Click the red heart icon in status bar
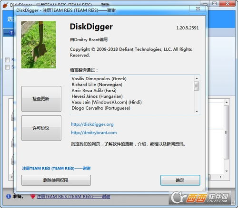The height and width of the screenshot is (208, 238). coord(33,197)
